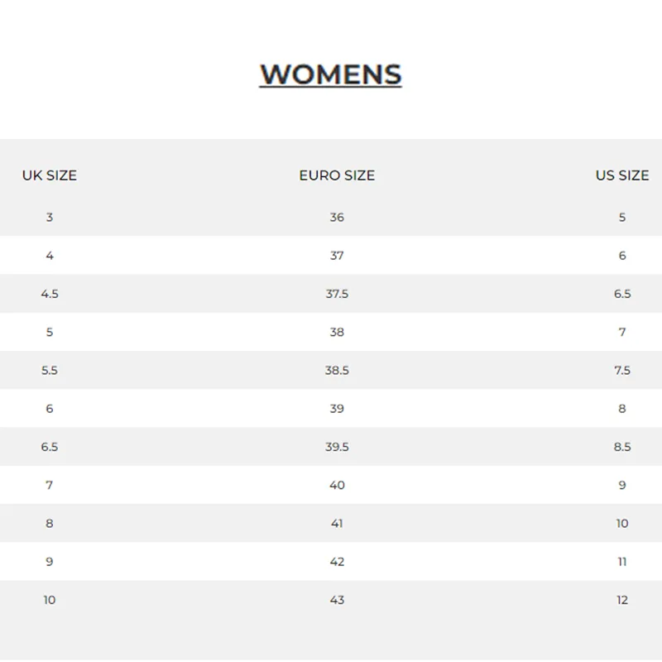The image size is (662, 662).
Task: Click UK size 4.5 cell
Action: (x=50, y=294)
